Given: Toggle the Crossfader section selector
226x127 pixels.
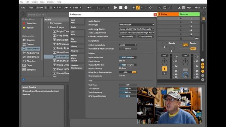Looking at the screenshot, I should pos(203,80).
